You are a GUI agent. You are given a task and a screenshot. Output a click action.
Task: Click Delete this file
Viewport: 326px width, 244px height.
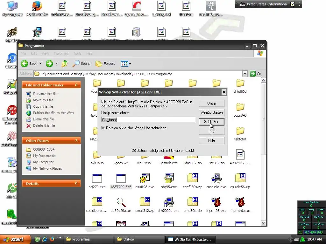44,125
